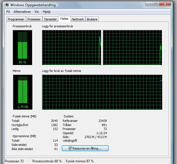Screen dimensions: 177x164
Task: Click the 'Totalt' value 2045
Action: pyautogui.click(x=54, y=121)
